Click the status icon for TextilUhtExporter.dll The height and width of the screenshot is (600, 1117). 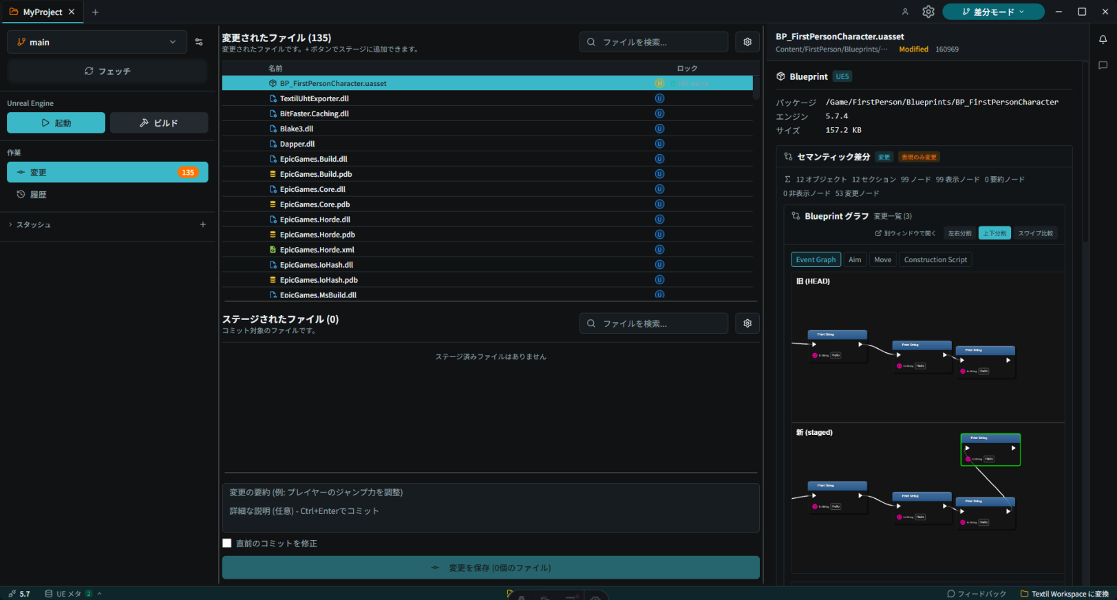[x=659, y=98]
